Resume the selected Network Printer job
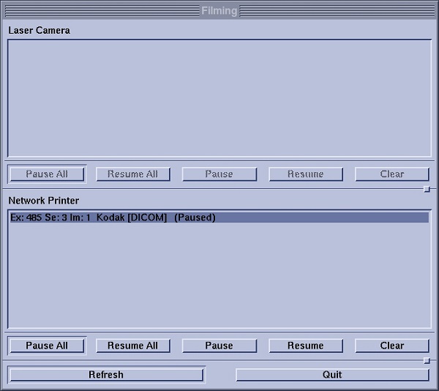Viewport: 439px width, 391px height. [305, 346]
